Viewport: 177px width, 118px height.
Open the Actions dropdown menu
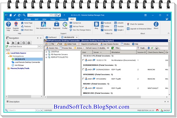tap(79, 48)
